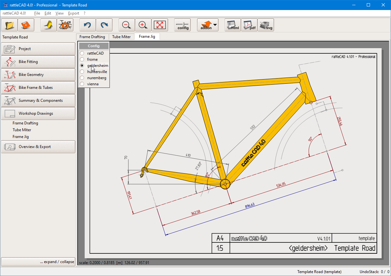Click rattleCAD 4.0! menu label
This screenshot has height=276, width=391.
pyautogui.click(x=14, y=13)
